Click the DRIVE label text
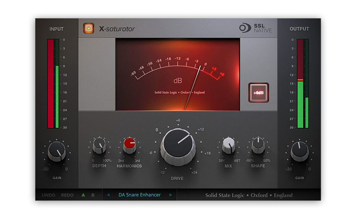 coord(177,178)
